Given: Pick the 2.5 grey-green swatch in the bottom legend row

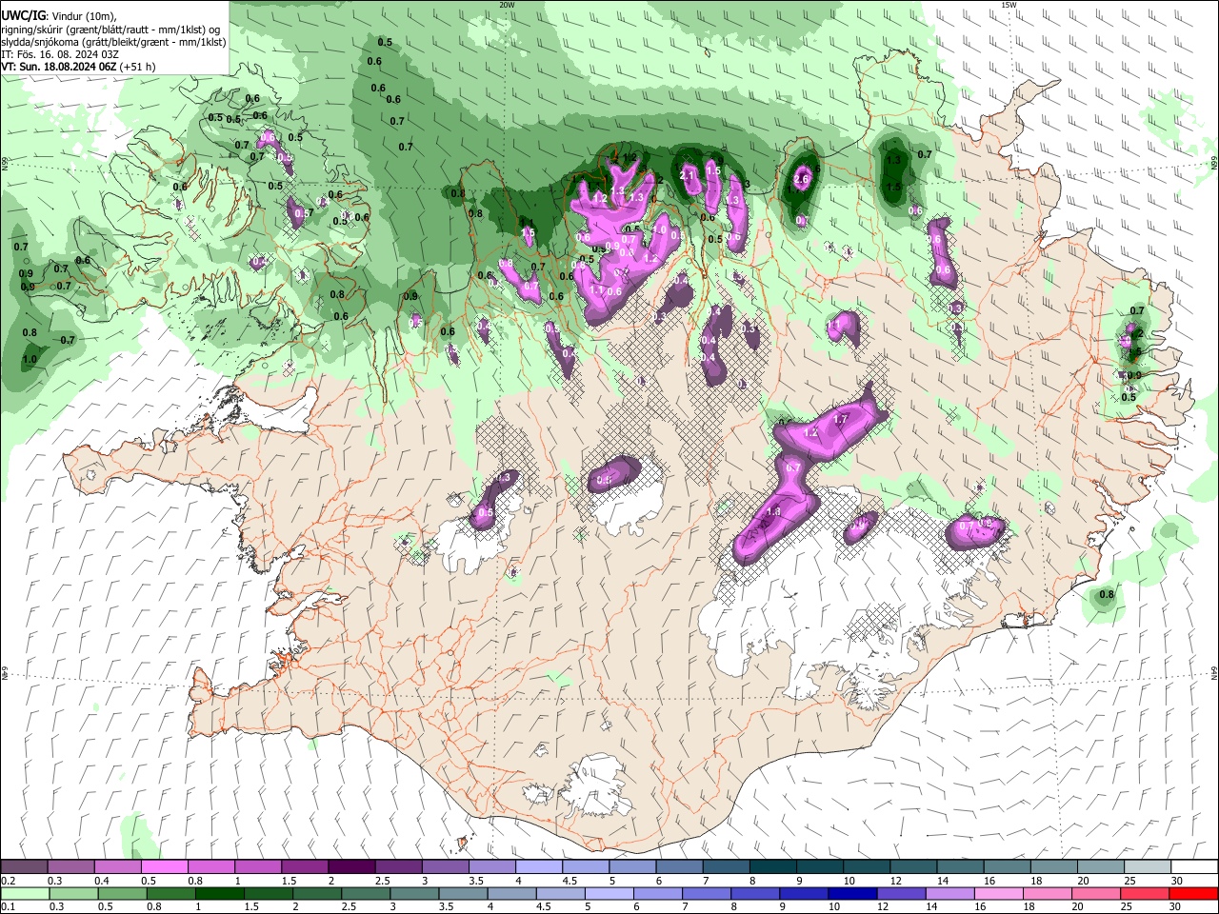Looking at the screenshot, I should 366,893.
